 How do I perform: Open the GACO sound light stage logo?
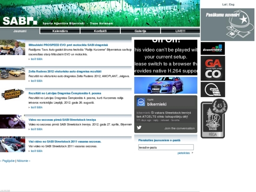(x=213, y=68)
